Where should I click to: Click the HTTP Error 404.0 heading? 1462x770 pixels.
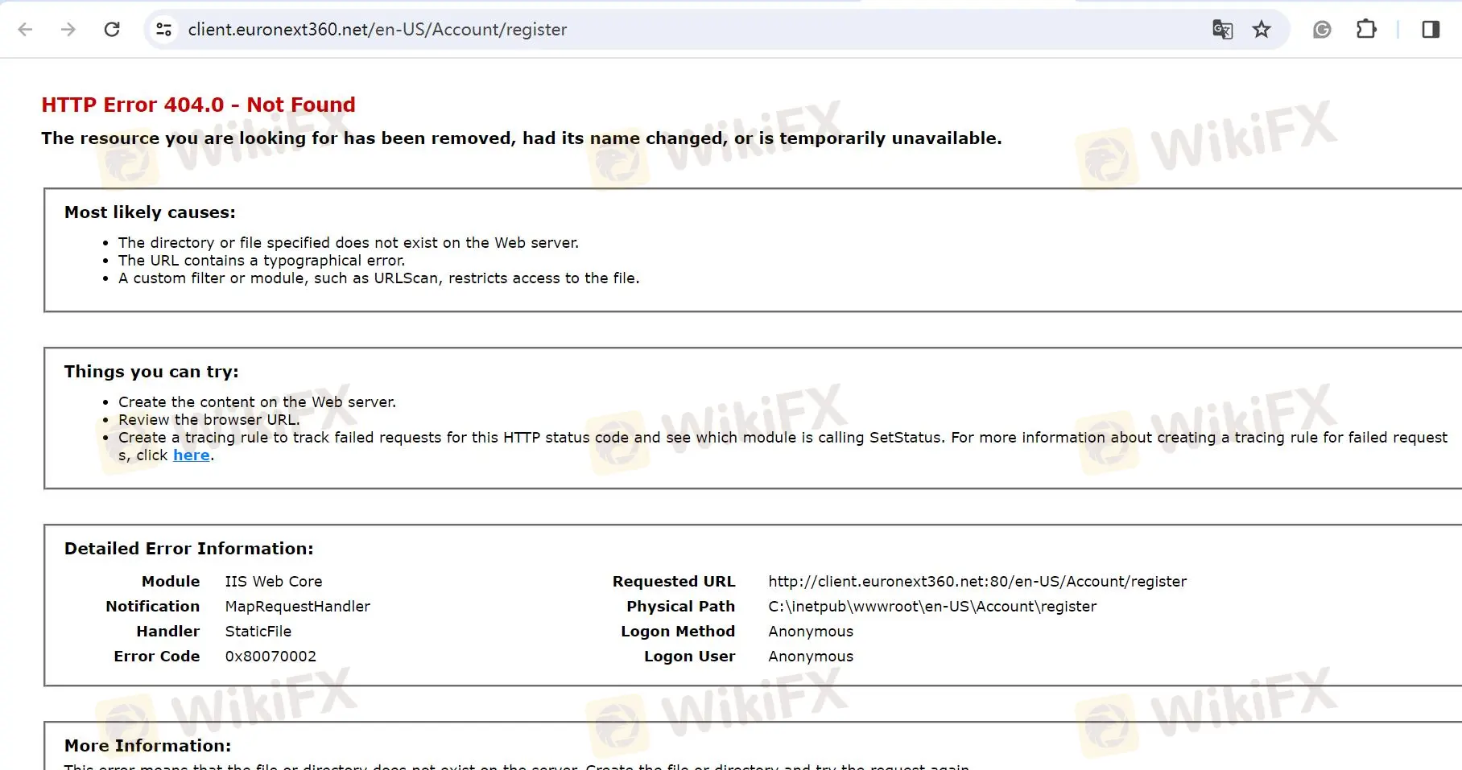pyautogui.click(x=198, y=105)
